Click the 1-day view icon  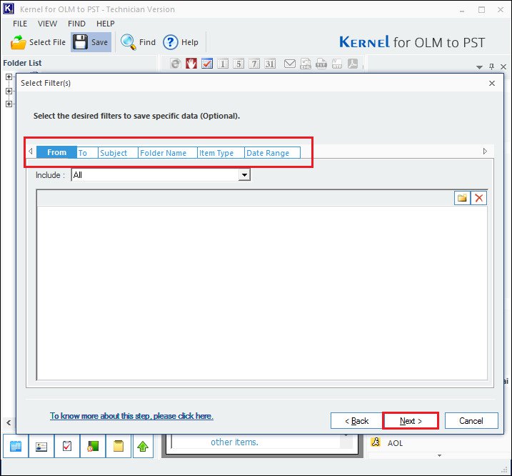click(x=223, y=64)
